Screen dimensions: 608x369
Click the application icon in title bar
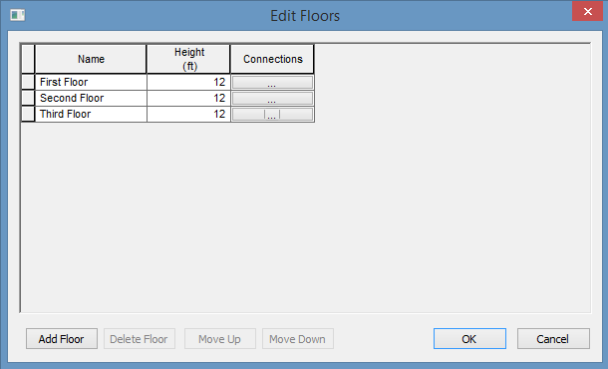18,16
